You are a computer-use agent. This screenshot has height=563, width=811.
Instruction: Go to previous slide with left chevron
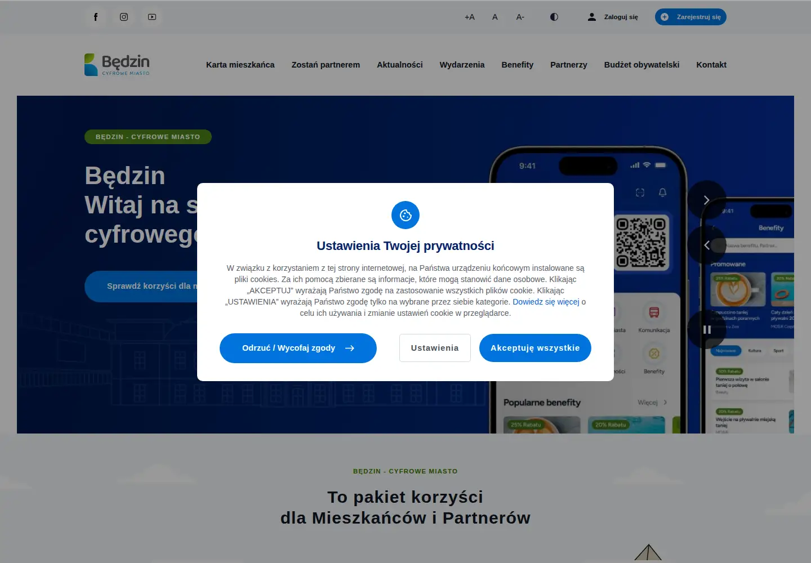point(707,245)
